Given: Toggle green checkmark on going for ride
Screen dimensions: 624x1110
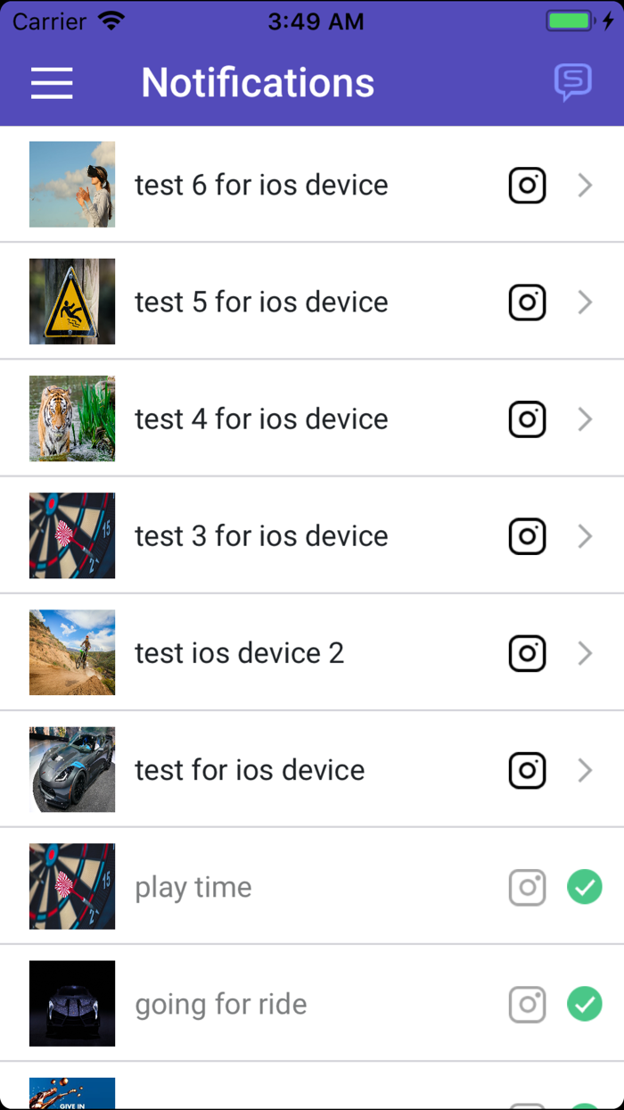Looking at the screenshot, I should (x=585, y=1005).
